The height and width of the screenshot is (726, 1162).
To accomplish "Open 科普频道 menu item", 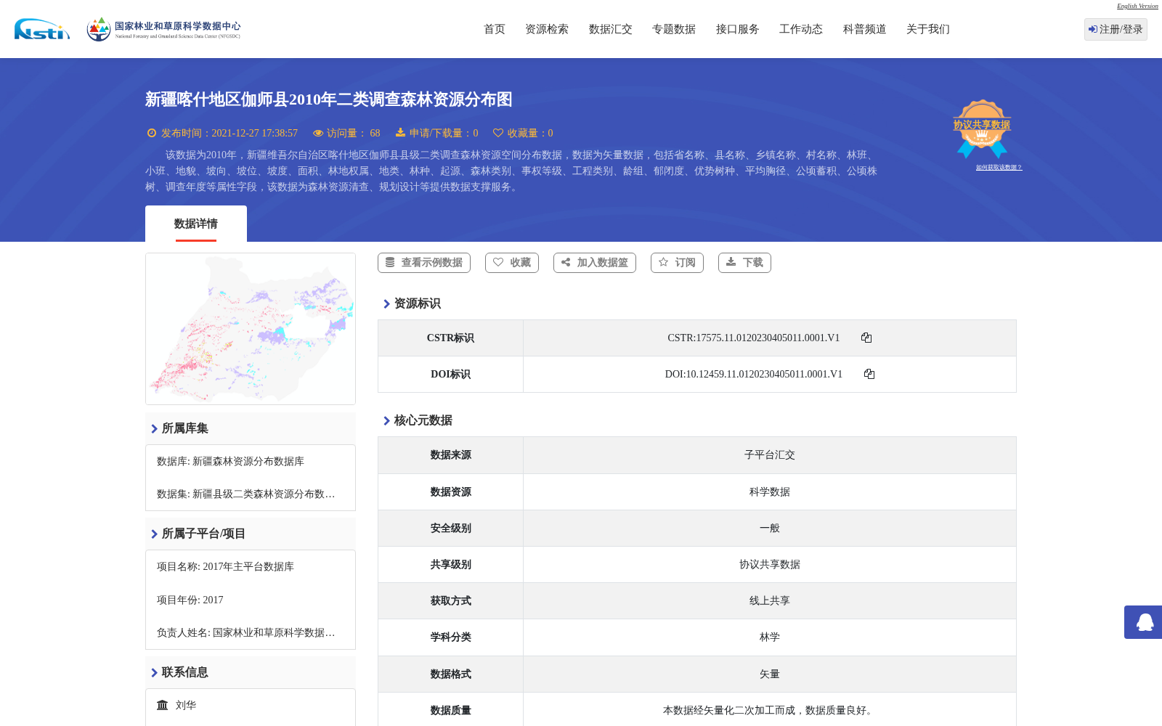I will pos(865,29).
